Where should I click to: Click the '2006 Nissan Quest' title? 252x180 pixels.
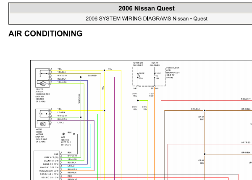(x=147, y=8)
